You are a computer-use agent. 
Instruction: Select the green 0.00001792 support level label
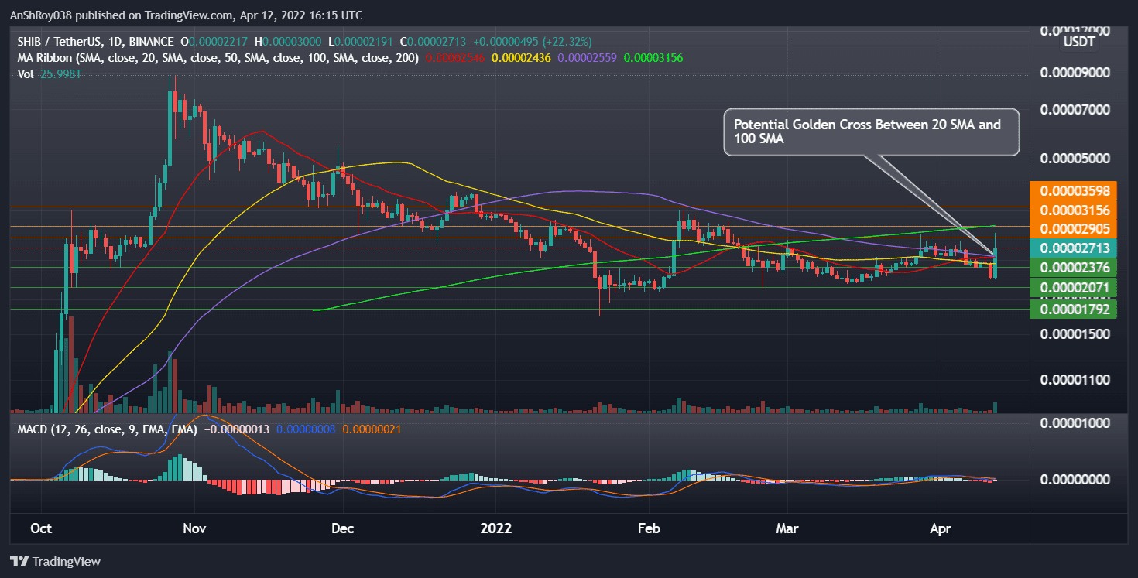1075,308
